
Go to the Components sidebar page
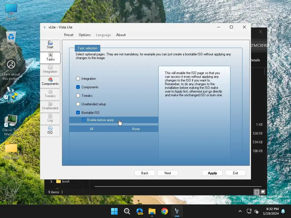click(x=50, y=82)
